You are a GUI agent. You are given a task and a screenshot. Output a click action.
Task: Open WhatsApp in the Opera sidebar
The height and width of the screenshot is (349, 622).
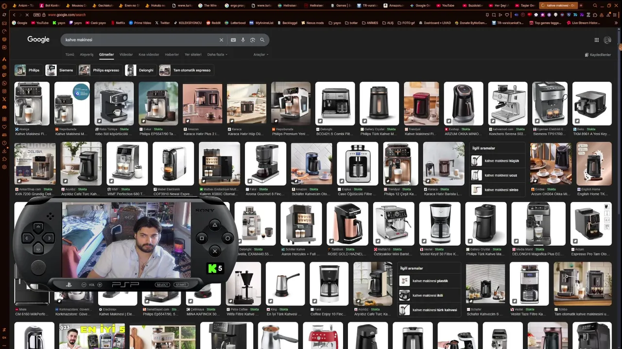point(4,83)
